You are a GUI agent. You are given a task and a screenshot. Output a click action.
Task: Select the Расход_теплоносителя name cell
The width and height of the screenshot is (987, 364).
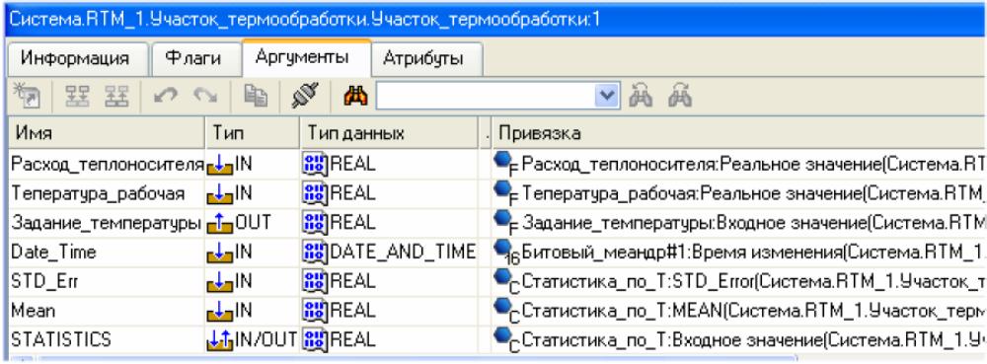tap(107, 164)
